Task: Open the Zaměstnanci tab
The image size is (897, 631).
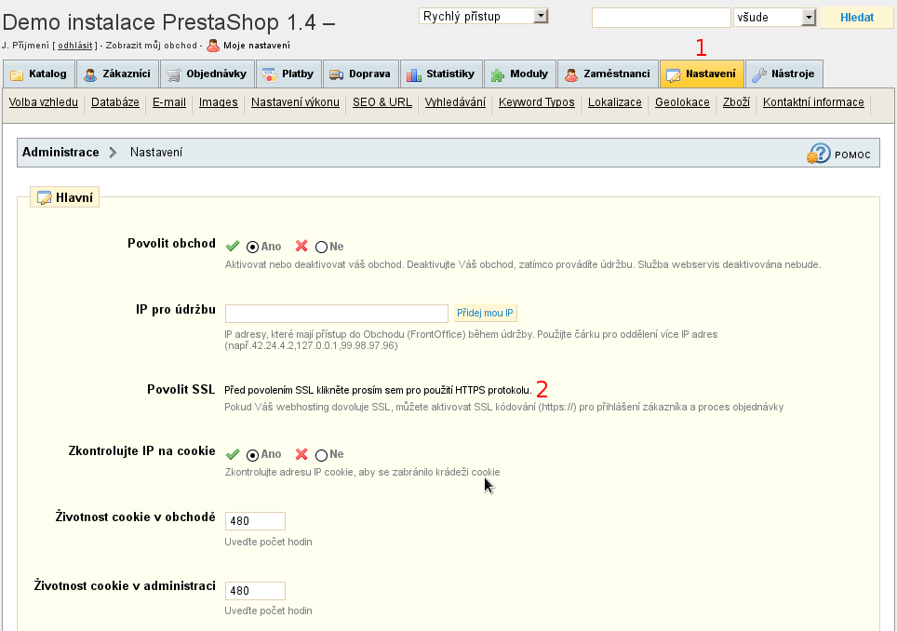Action: [608, 74]
